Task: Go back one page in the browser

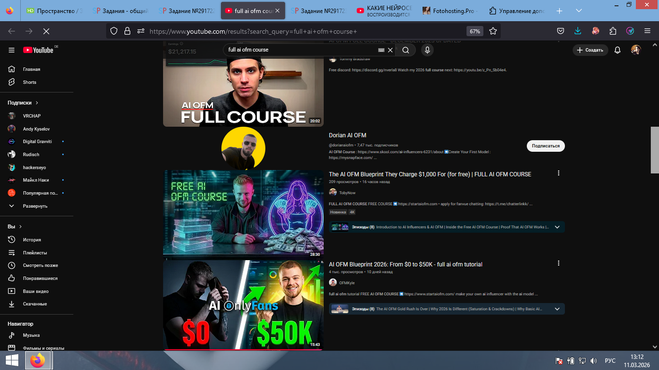Action: click(x=12, y=31)
